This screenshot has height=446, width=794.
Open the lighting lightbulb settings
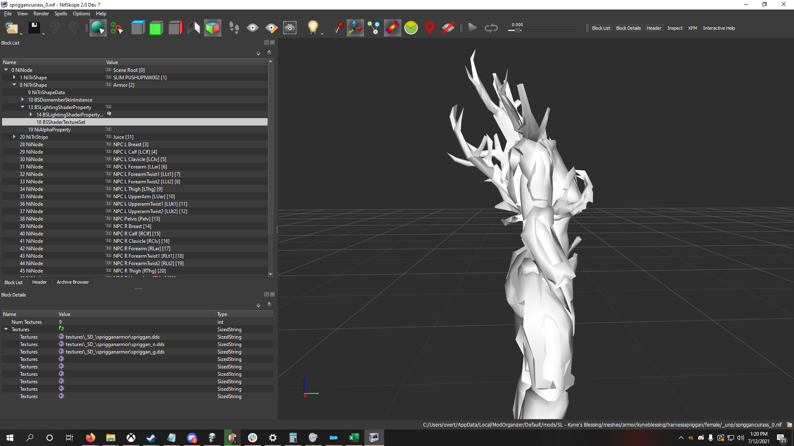tap(313, 28)
